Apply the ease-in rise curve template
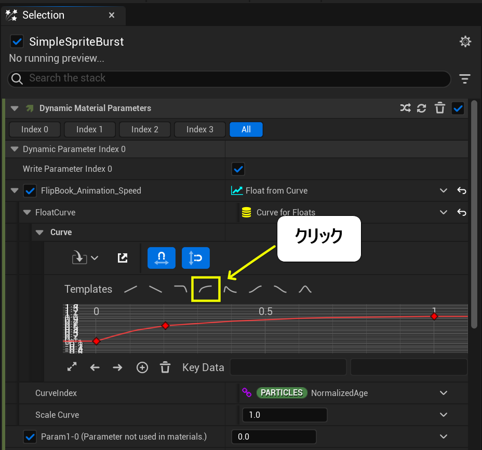482x450 pixels. 255,289
